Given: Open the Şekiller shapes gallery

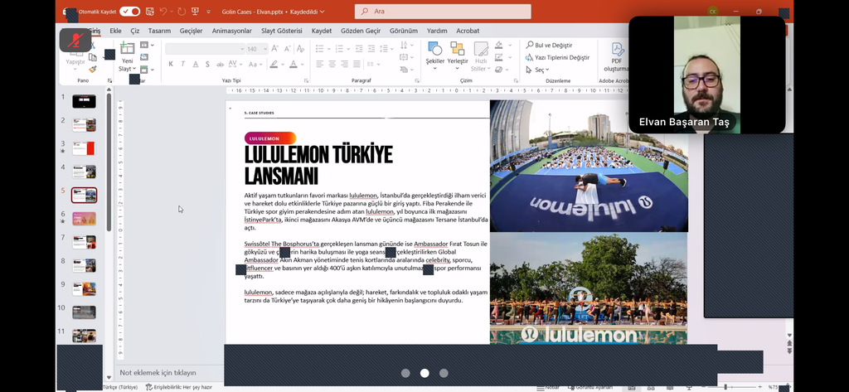Looking at the screenshot, I should [434, 55].
